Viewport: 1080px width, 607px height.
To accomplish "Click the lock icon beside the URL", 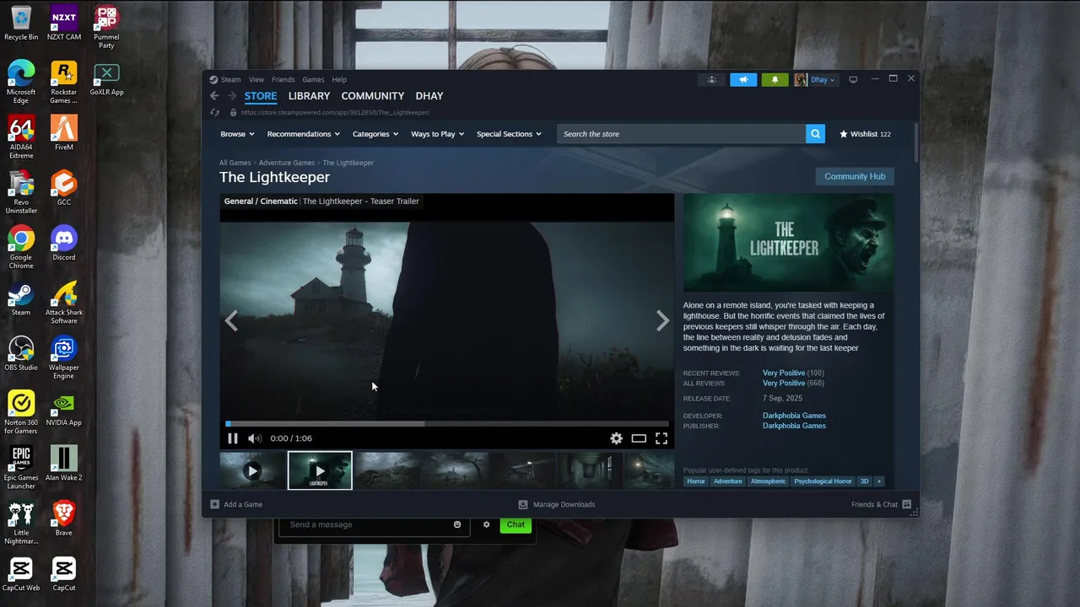I will pos(233,112).
